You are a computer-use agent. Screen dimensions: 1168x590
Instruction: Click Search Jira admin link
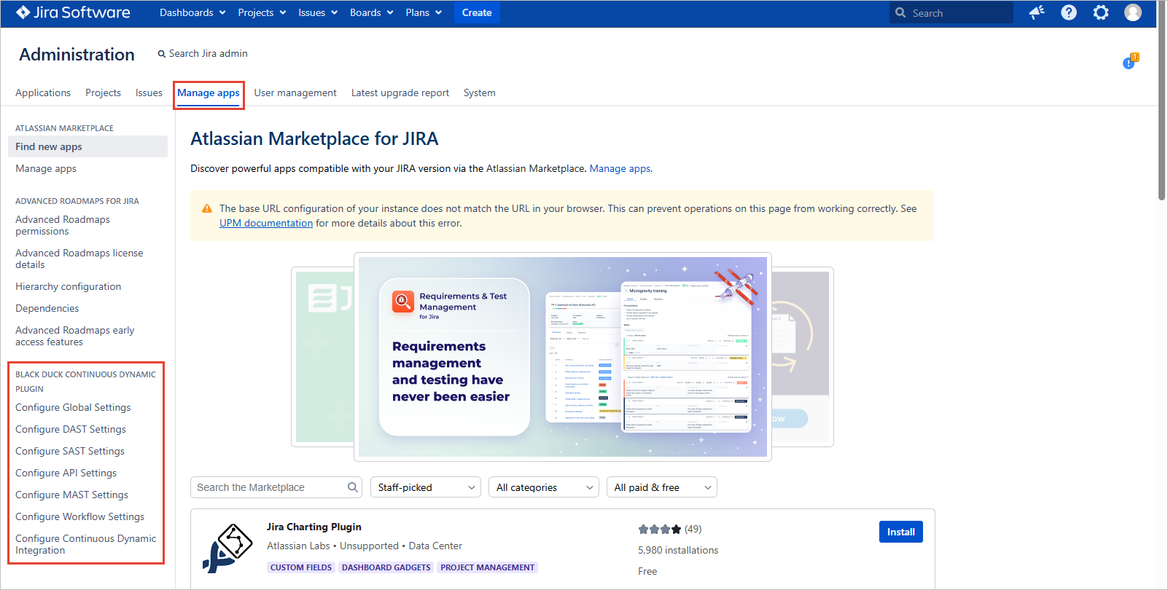pyautogui.click(x=203, y=53)
